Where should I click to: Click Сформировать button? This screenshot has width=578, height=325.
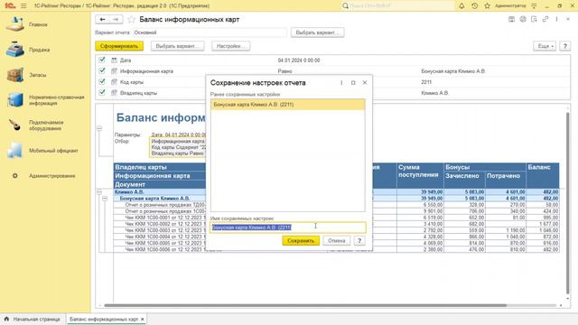point(119,46)
